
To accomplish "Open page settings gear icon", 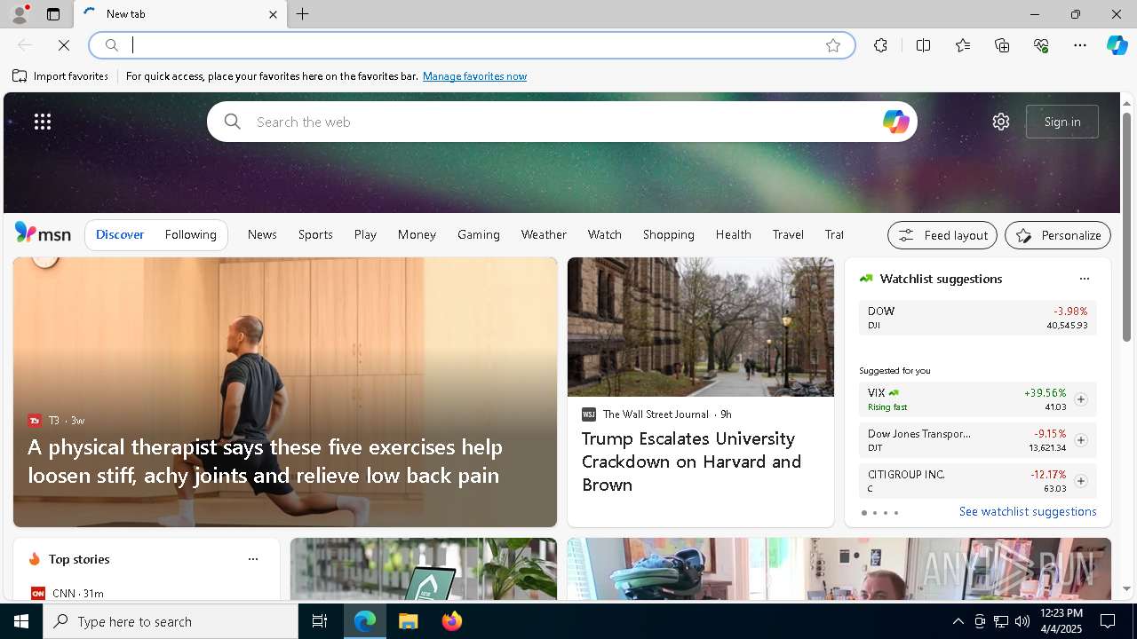I will 1001,122.
